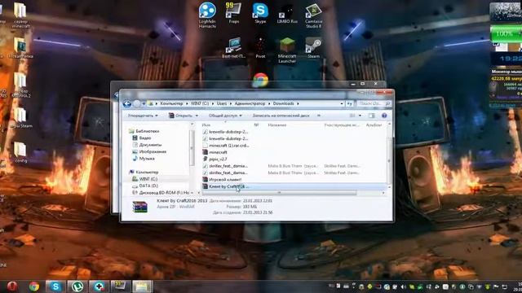The image size is (522, 293).
Task: Switch to Fraps in the taskbar
Action: [121, 286]
